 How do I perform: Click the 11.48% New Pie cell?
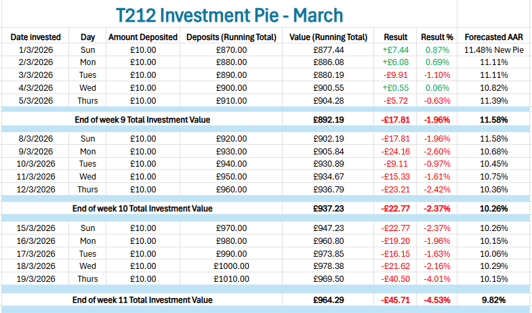coord(493,50)
